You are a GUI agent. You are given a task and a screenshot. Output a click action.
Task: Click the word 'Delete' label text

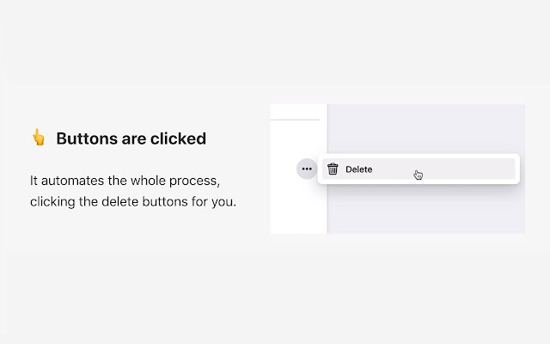point(359,169)
